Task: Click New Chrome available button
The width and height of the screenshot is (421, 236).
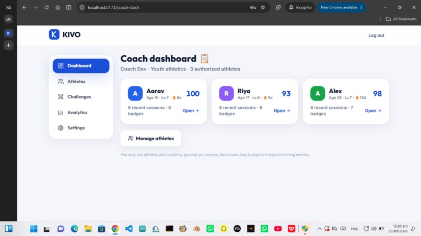Action: tap(341, 7)
